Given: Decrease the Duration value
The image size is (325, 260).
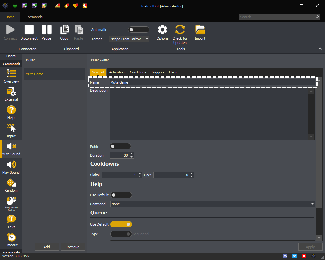Looking at the screenshot, I should click(131, 157).
